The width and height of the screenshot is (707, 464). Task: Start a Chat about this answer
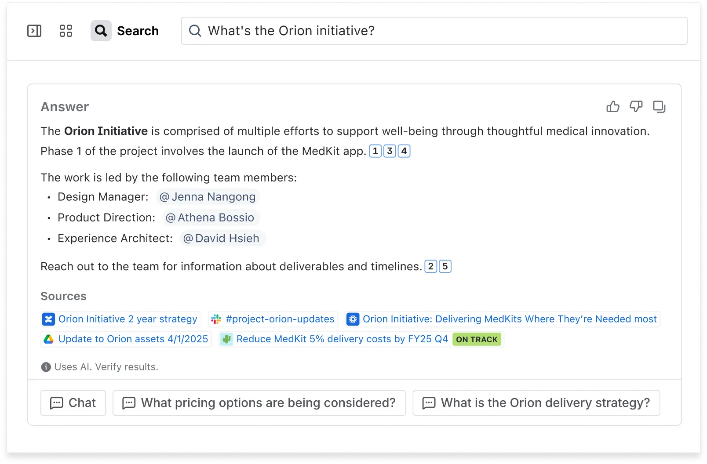(73, 403)
